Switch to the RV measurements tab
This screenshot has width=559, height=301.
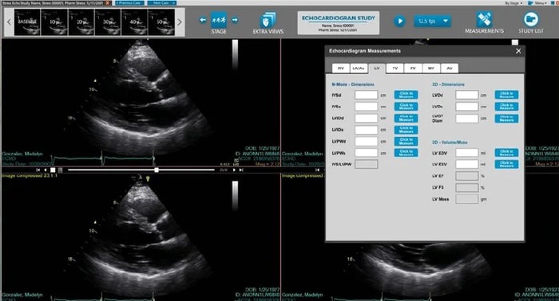(340, 68)
